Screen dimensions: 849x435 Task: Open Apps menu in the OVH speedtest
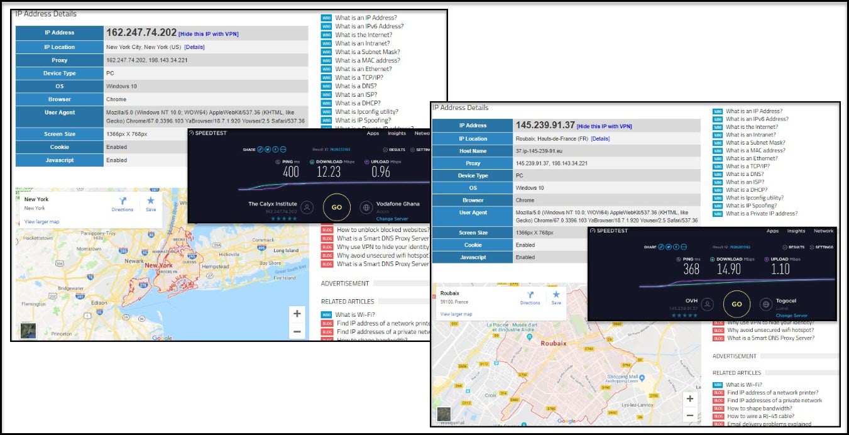772,231
